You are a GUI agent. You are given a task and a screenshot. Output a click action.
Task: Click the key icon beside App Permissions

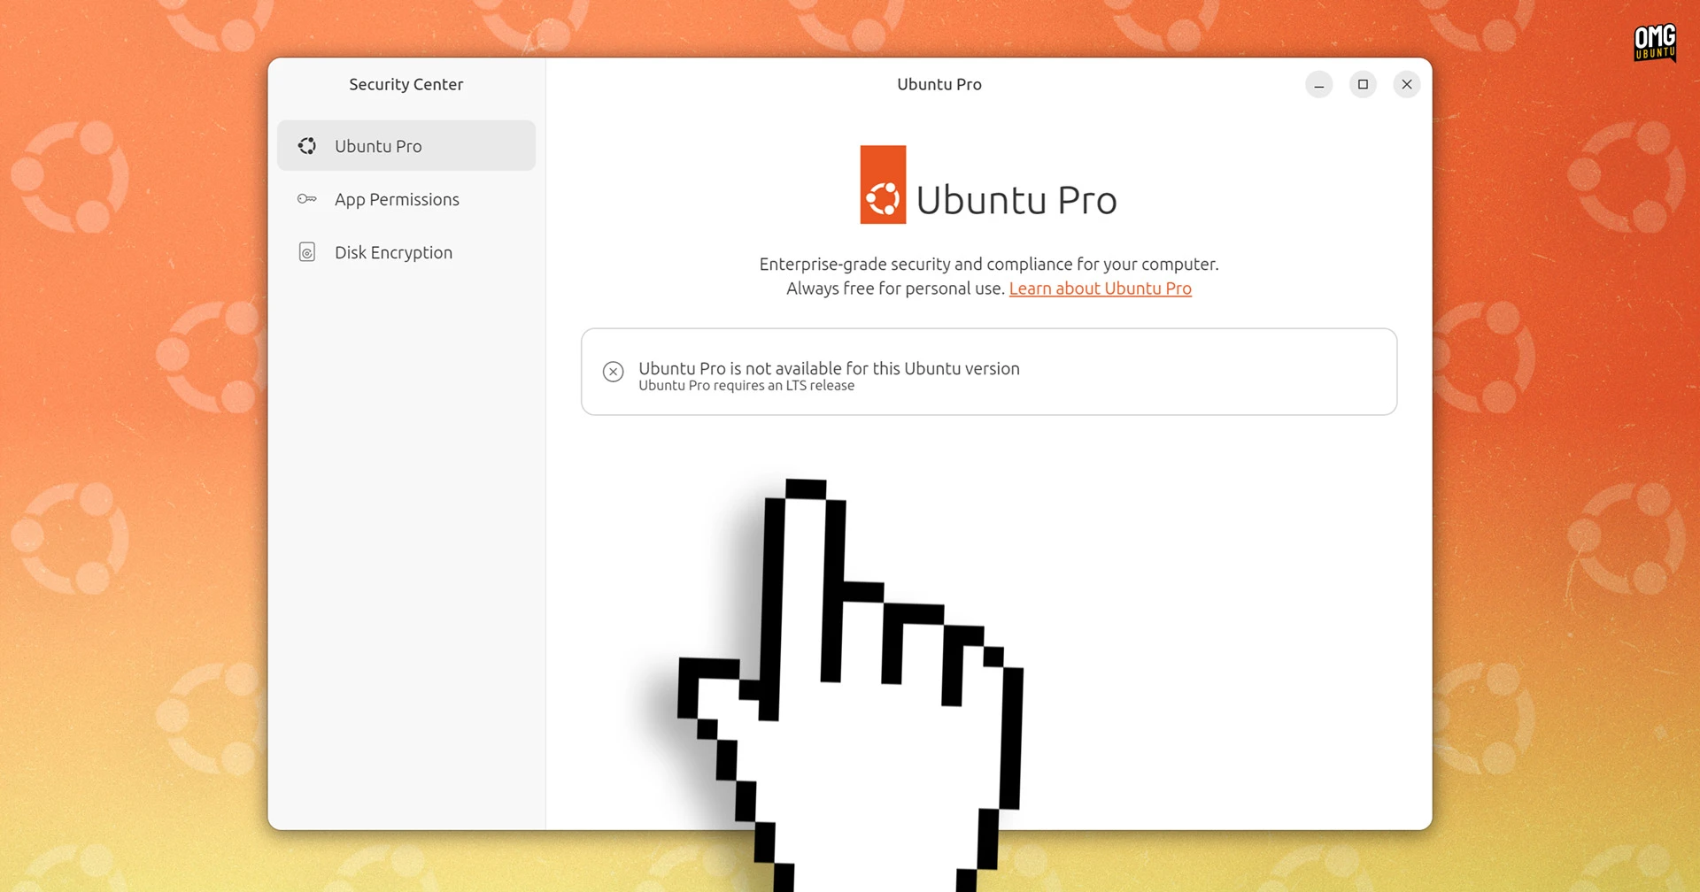307,199
